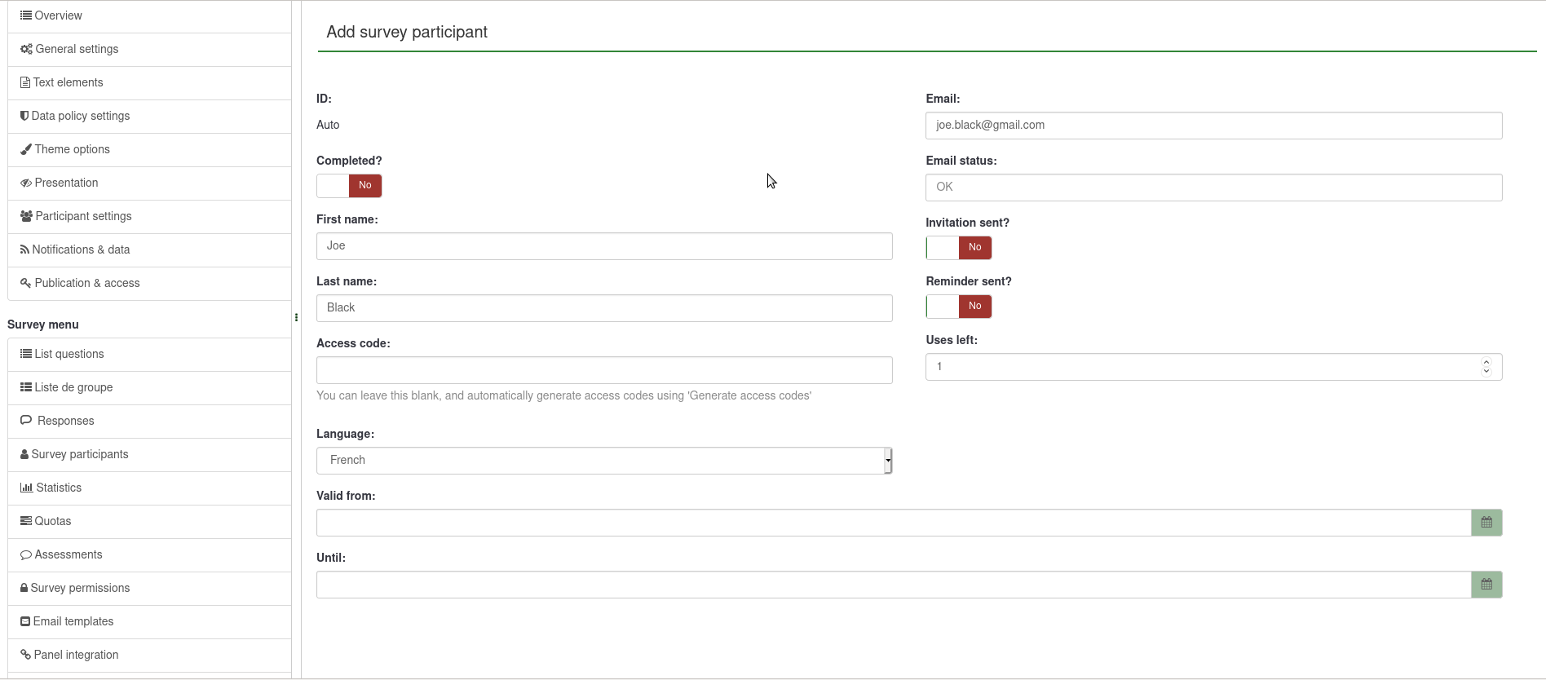Click the Publication & access key icon
The width and height of the screenshot is (1546, 680).
point(26,283)
